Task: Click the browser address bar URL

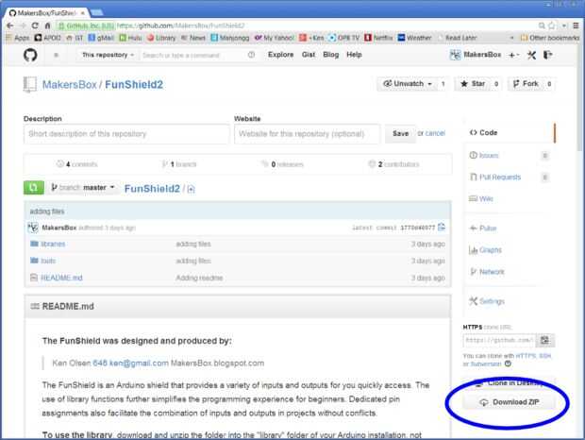Action: [180, 25]
